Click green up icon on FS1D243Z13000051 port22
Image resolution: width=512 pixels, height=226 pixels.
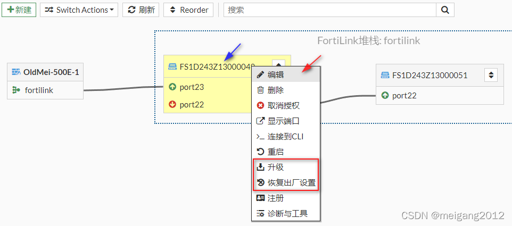click(385, 96)
